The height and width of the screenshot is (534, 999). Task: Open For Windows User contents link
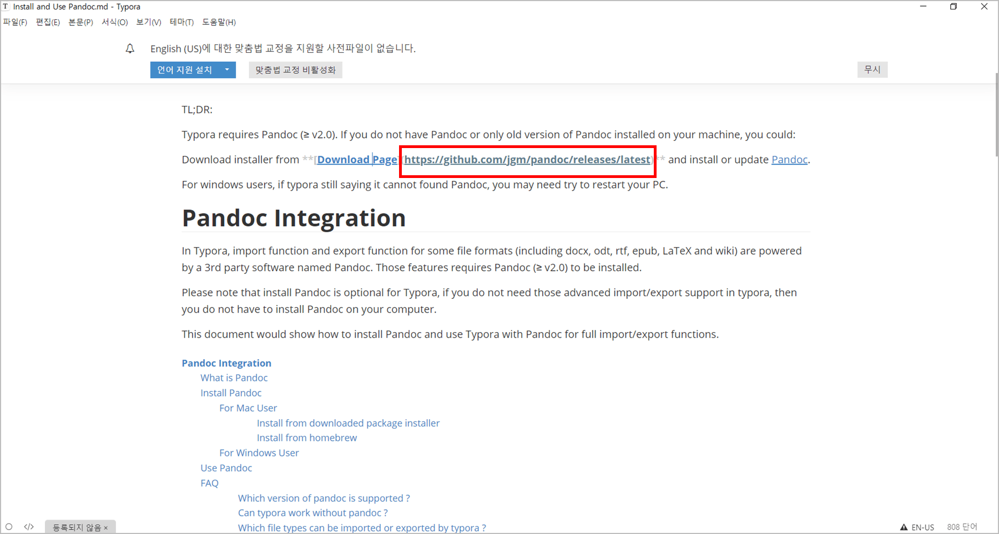259,453
